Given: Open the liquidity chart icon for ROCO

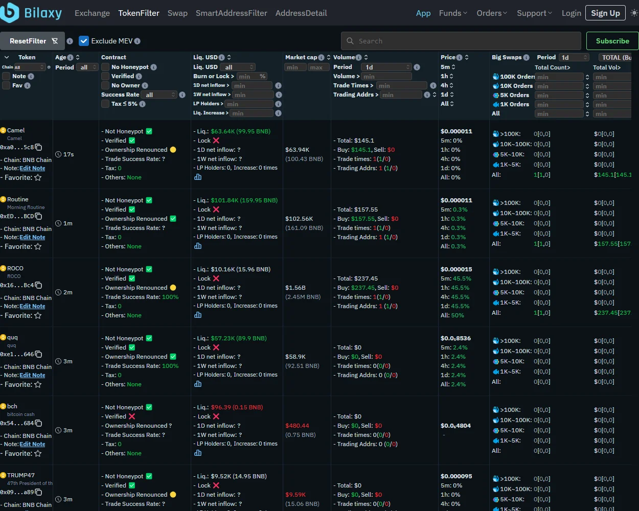Looking at the screenshot, I should 198,315.
